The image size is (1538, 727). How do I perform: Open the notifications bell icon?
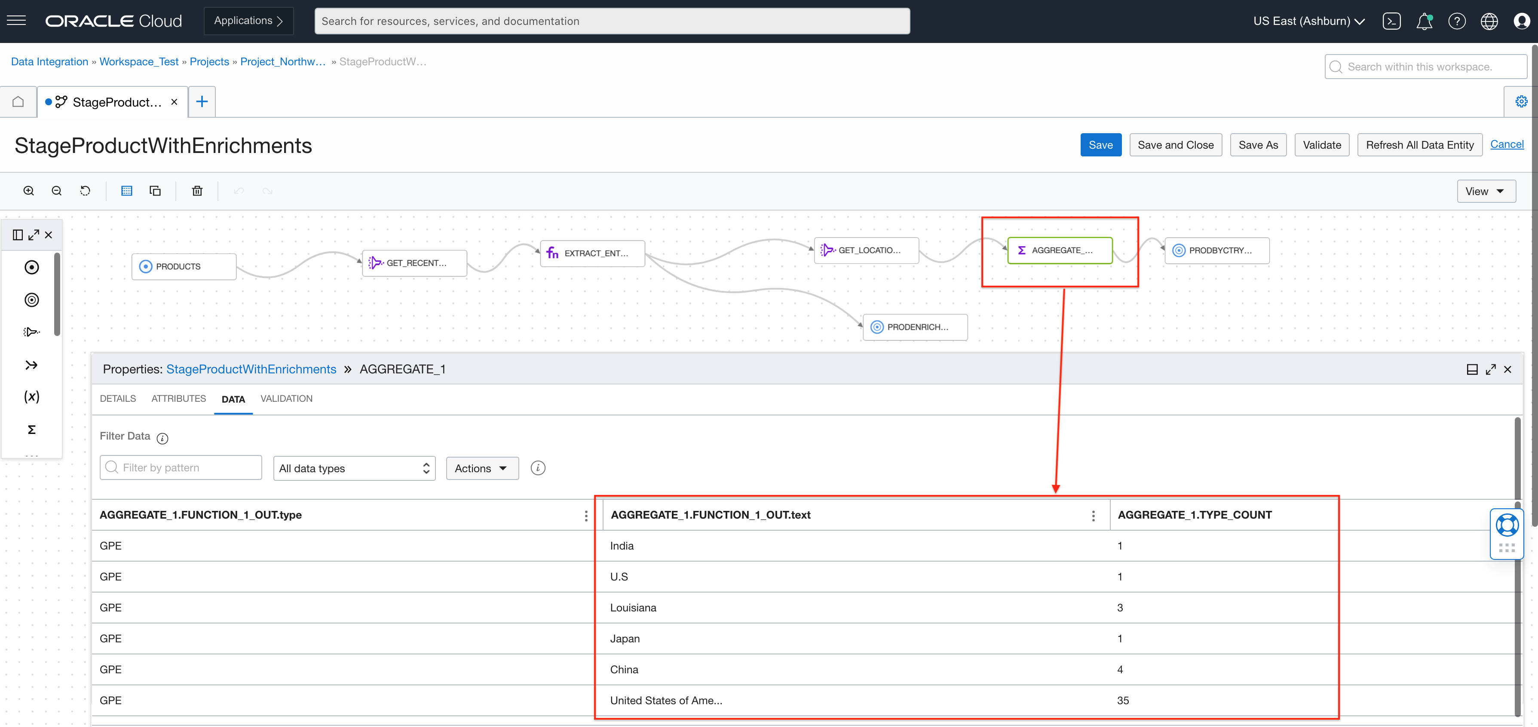pyautogui.click(x=1424, y=21)
